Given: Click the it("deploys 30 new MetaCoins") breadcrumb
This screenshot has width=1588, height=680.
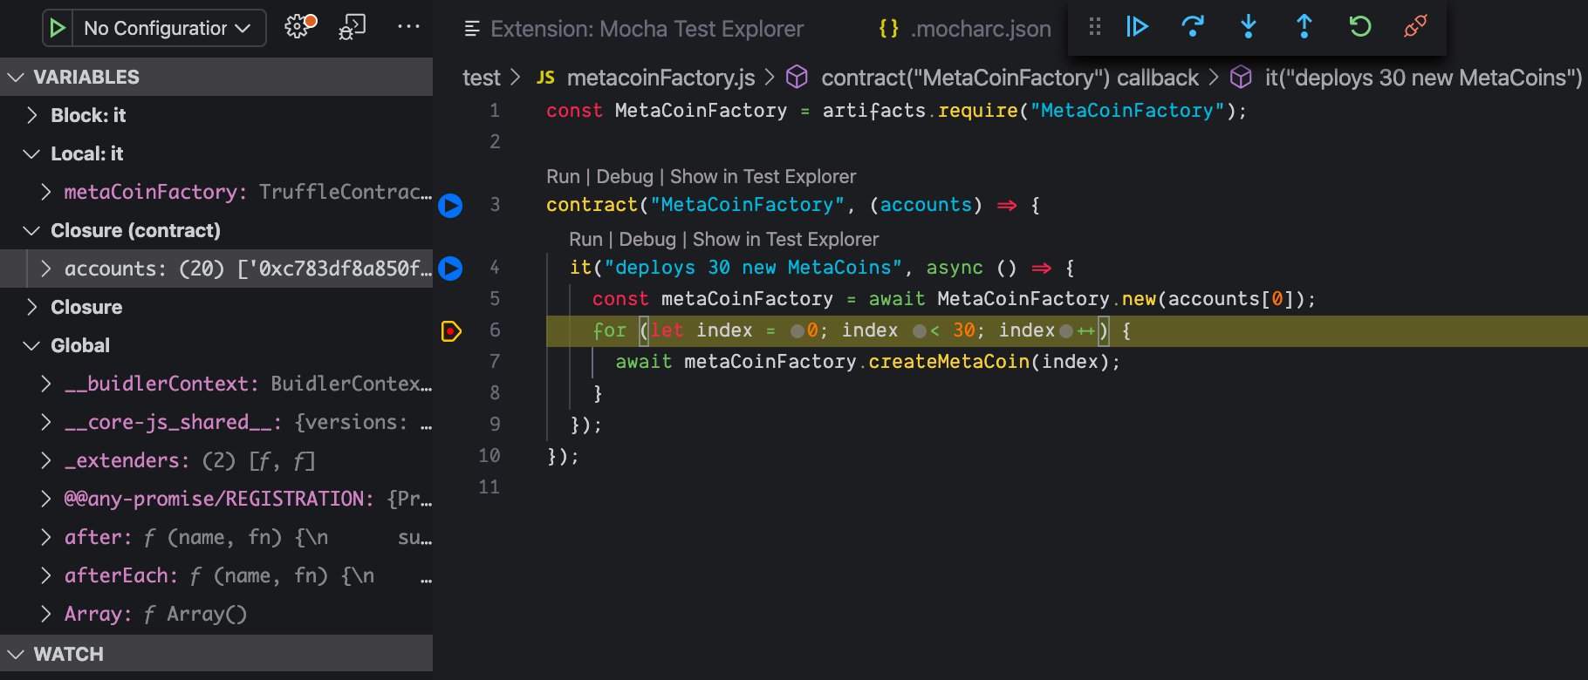Looking at the screenshot, I should pyautogui.click(x=1423, y=78).
